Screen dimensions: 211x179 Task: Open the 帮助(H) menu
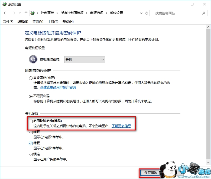pos(68,21)
